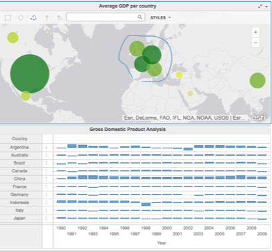Click the 1990 year axis label
272x252 pixels.
pos(61,228)
